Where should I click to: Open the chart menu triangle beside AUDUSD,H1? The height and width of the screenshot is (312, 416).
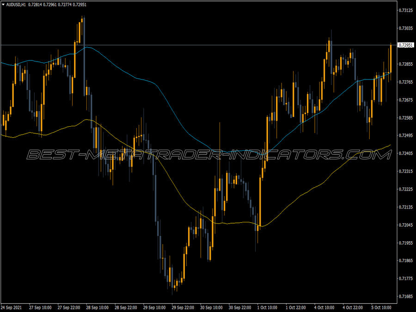coord(3,5)
